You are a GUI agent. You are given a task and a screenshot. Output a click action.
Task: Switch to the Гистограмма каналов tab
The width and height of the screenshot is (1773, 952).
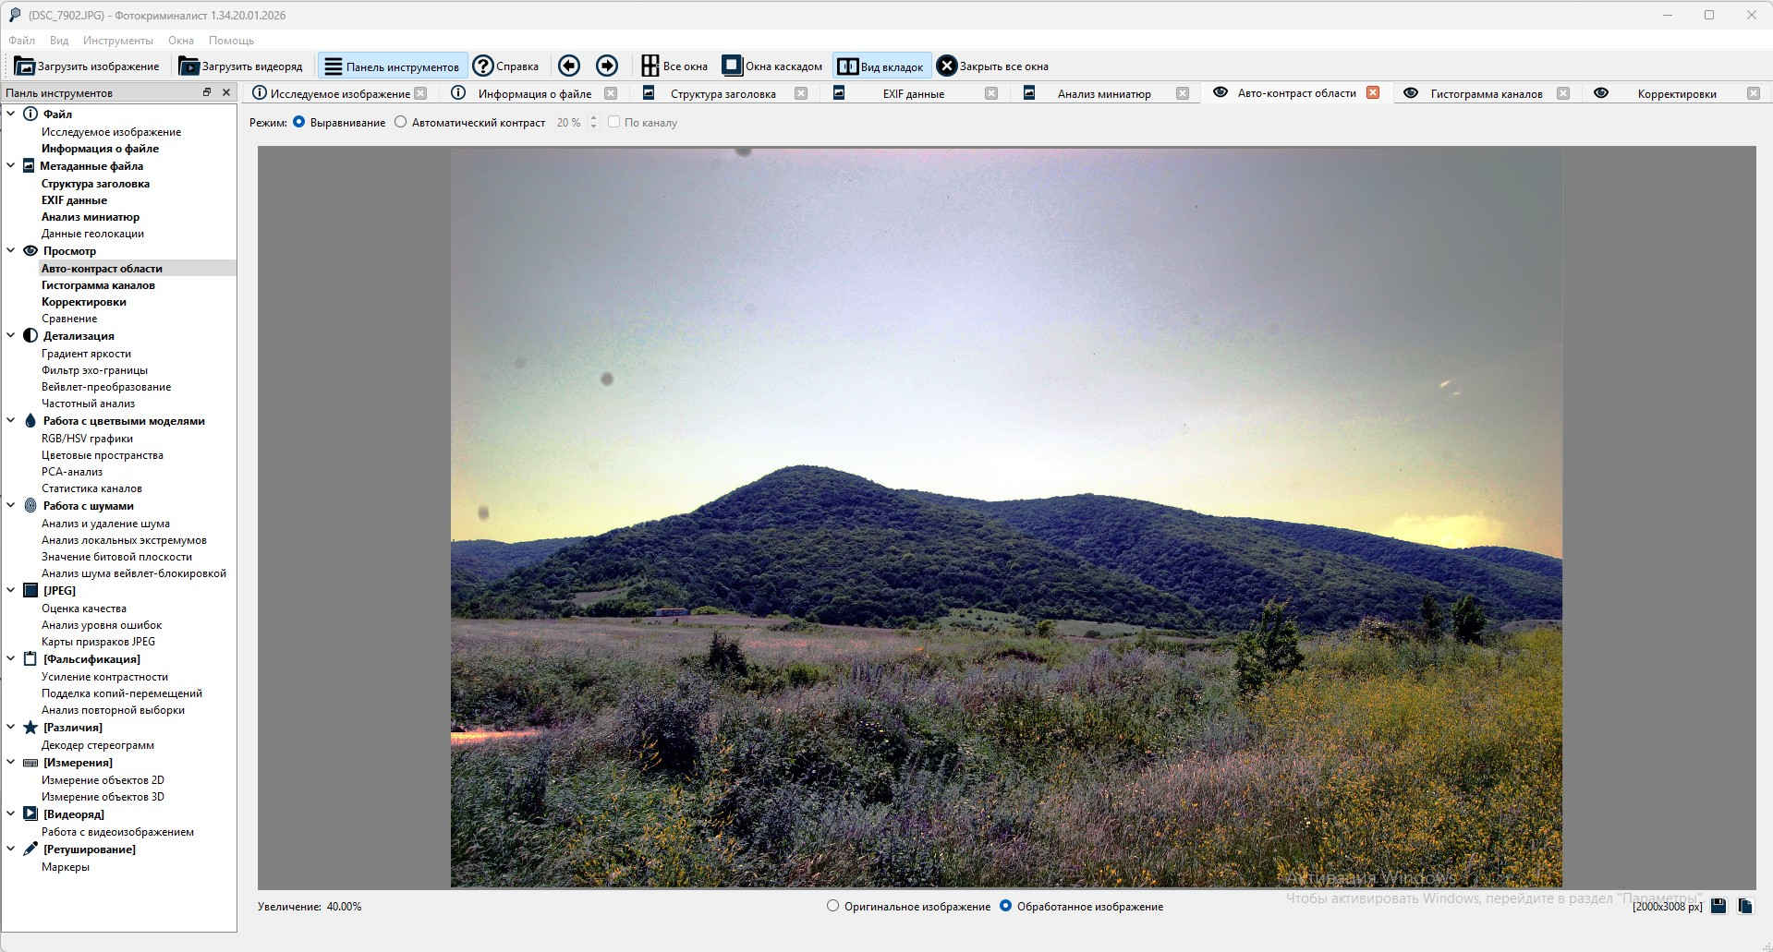pos(1486,93)
